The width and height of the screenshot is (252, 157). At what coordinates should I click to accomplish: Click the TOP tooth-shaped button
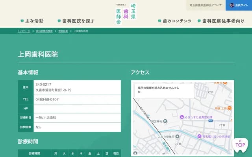click(x=240, y=145)
